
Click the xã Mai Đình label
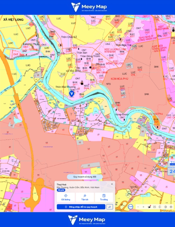pos(73,71)
